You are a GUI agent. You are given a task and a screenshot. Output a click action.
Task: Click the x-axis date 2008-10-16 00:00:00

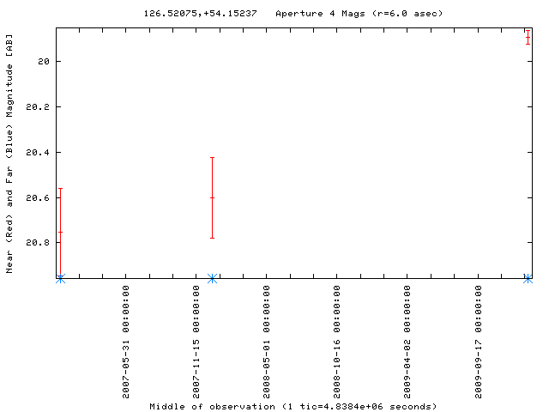[337, 342]
